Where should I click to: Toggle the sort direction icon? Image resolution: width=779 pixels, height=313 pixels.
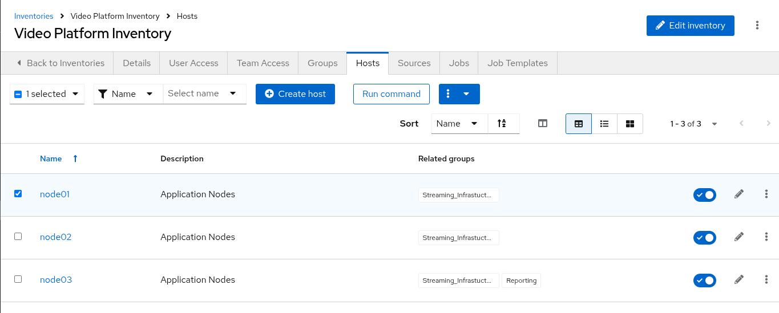[x=502, y=124]
